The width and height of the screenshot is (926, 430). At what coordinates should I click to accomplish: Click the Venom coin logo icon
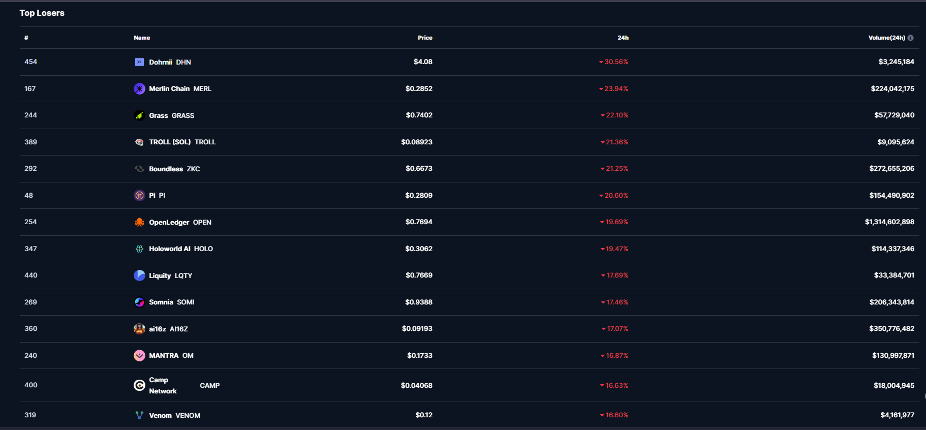[x=139, y=415]
